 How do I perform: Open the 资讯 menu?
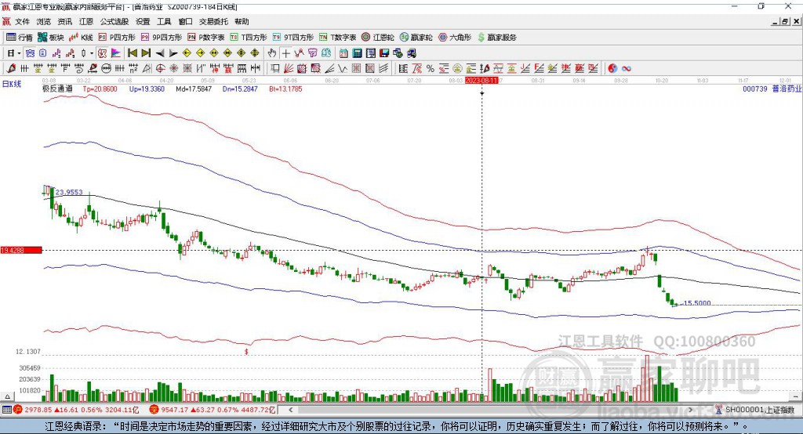(x=65, y=21)
